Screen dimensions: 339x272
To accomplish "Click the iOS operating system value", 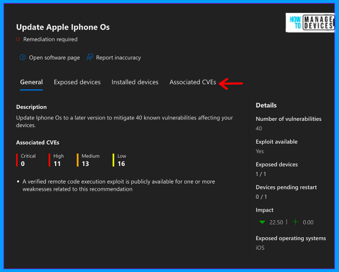I will pos(260,248).
